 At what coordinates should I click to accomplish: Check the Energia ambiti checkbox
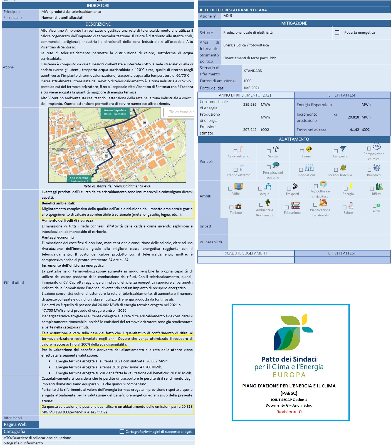pyautogui.click(x=346, y=189)
